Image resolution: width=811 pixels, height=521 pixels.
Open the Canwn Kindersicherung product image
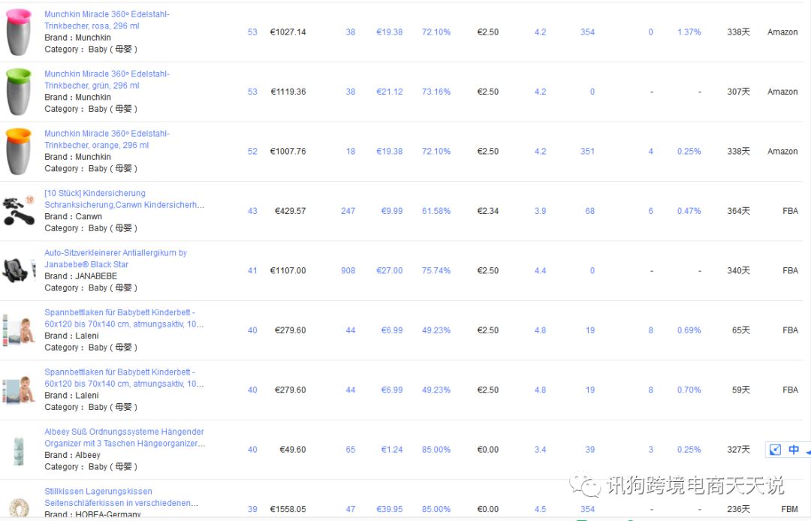(19, 210)
